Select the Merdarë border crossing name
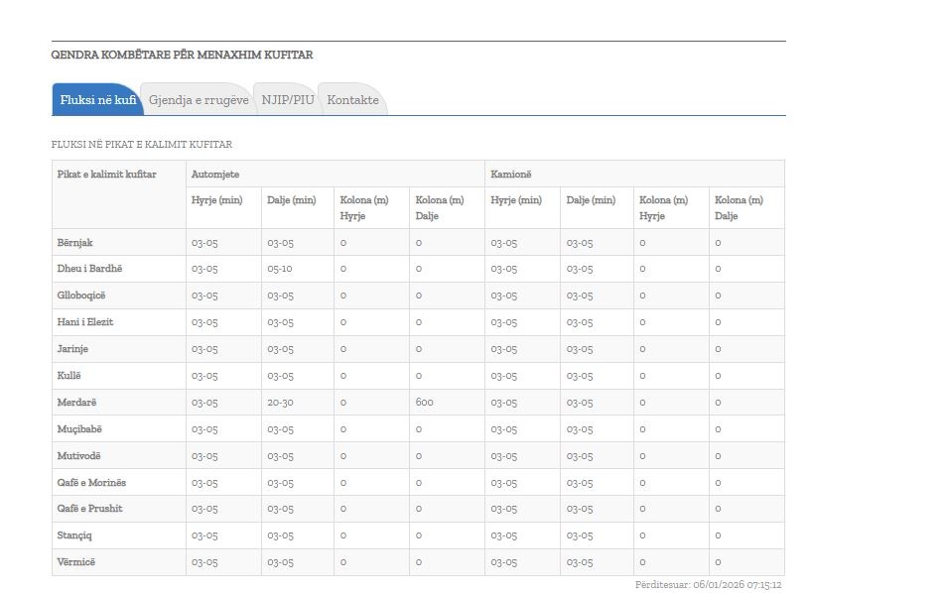This screenshot has width=943, height=593. (x=76, y=403)
